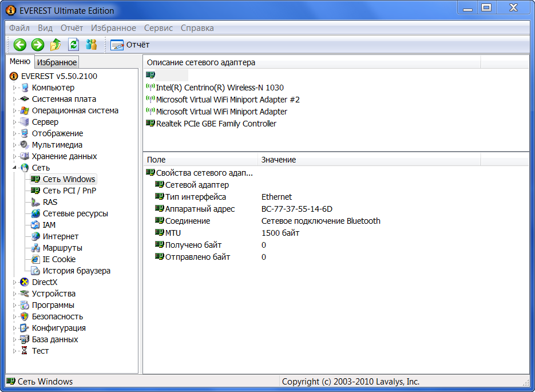Click the Описание сетевого адаптера column header
Image resolution: width=535 pixels, height=392 pixels.
[x=312, y=62]
